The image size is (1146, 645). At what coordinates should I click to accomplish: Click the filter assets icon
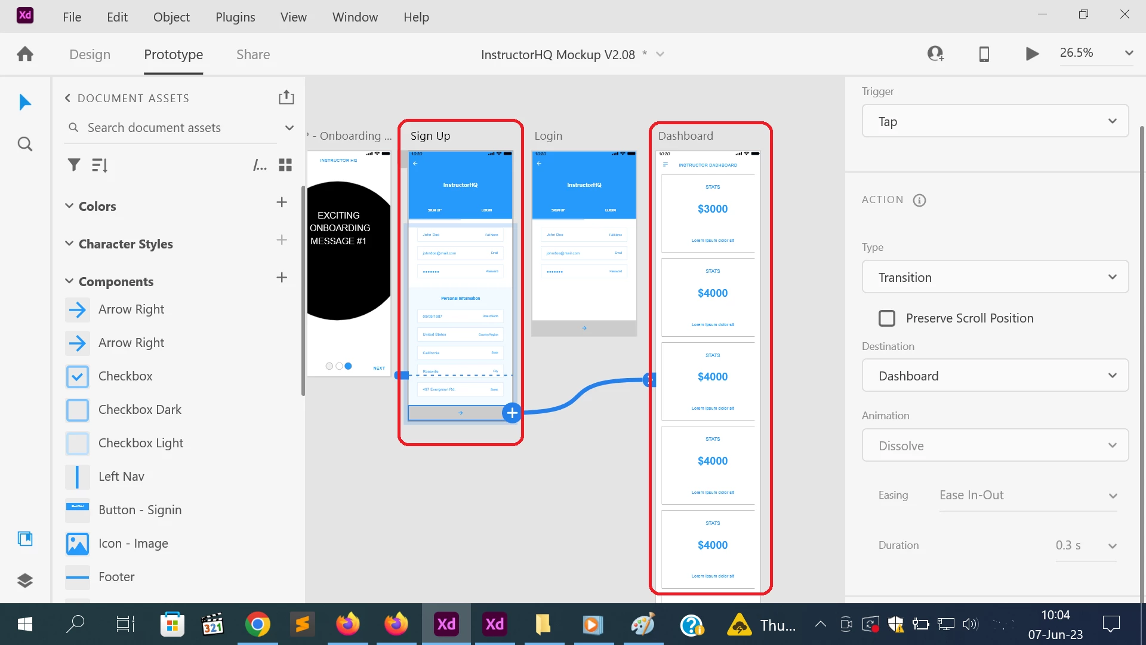pos(73,165)
